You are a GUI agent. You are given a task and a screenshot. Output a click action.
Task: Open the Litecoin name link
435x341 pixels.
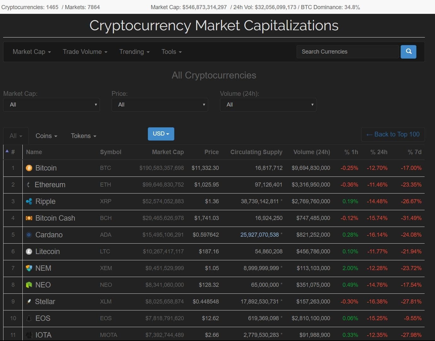click(48, 251)
